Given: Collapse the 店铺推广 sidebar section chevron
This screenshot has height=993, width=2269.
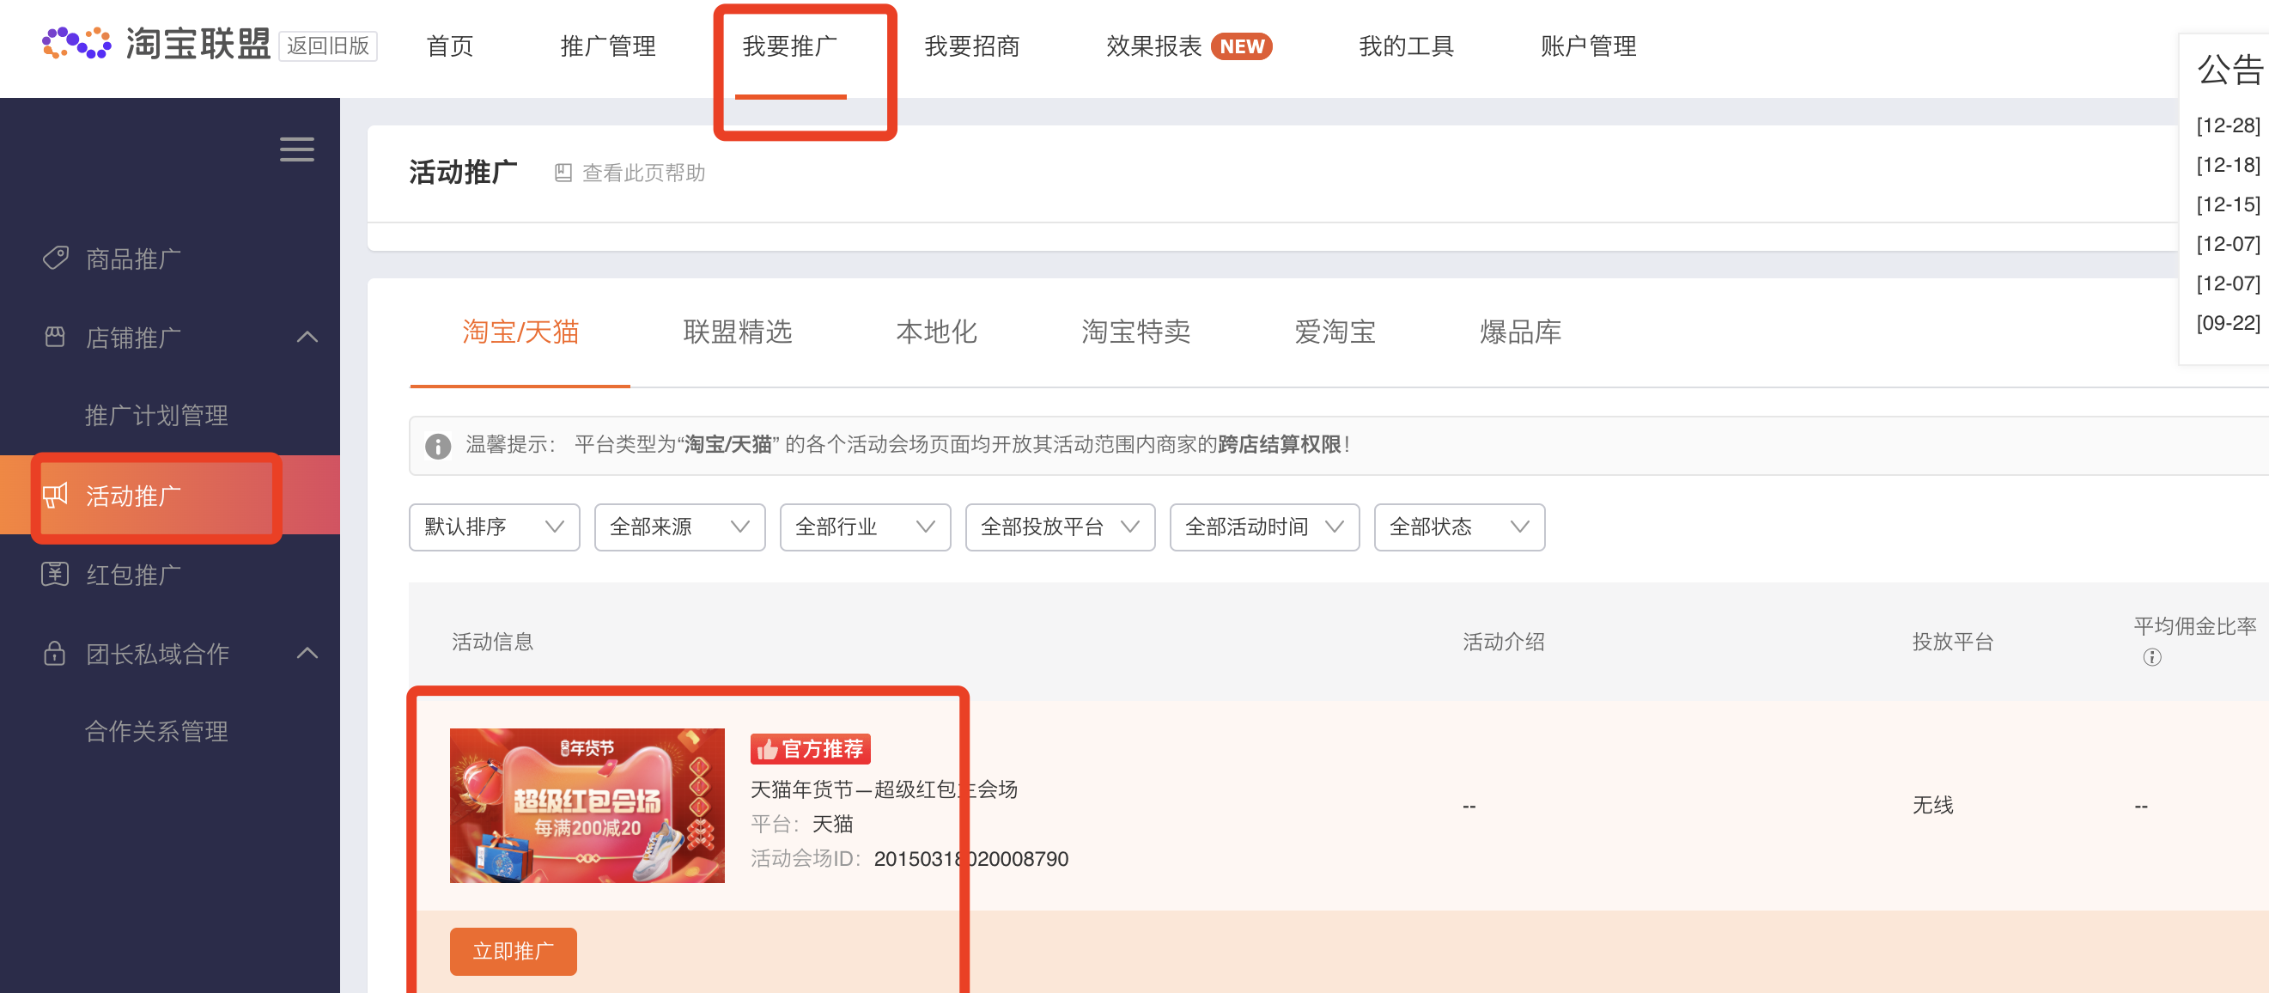Looking at the screenshot, I should pyautogui.click(x=307, y=337).
